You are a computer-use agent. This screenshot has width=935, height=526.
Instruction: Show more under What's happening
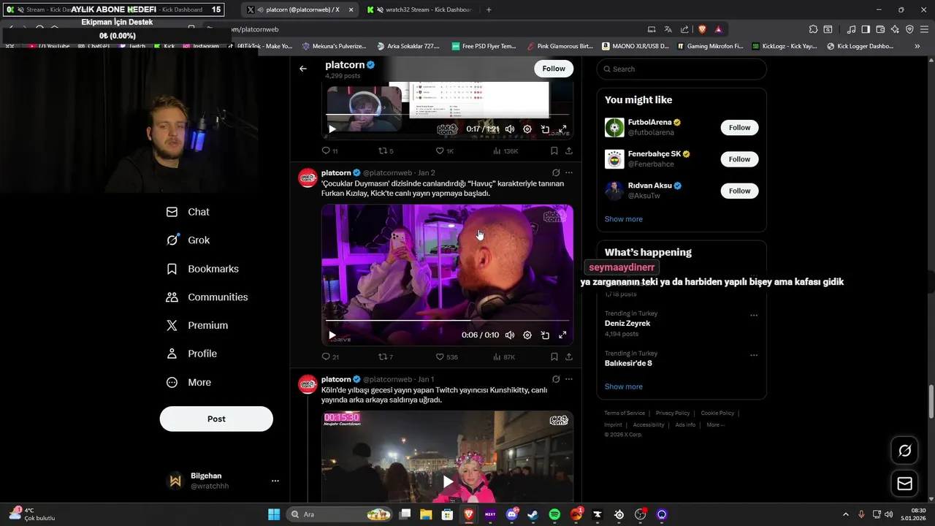tap(623, 386)
